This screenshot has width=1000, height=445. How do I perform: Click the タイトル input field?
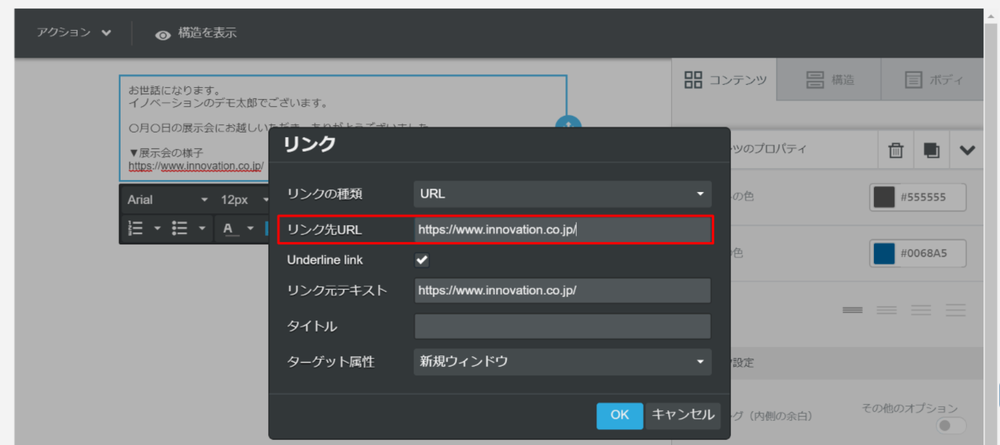(562, 326)
